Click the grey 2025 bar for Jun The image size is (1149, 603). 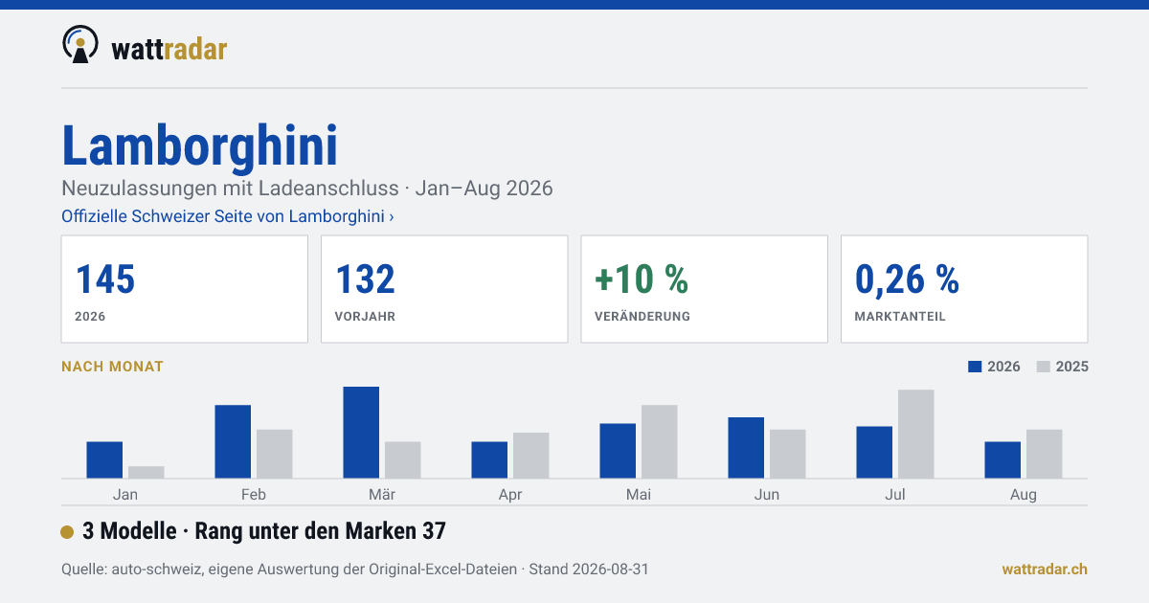788,454
